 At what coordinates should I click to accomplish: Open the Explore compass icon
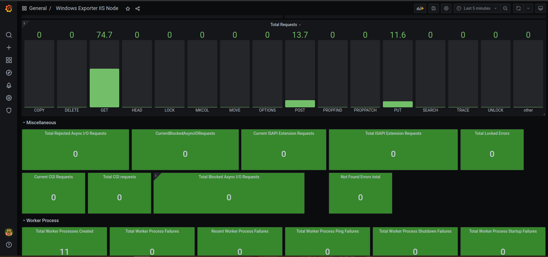[x=9, y=73]
